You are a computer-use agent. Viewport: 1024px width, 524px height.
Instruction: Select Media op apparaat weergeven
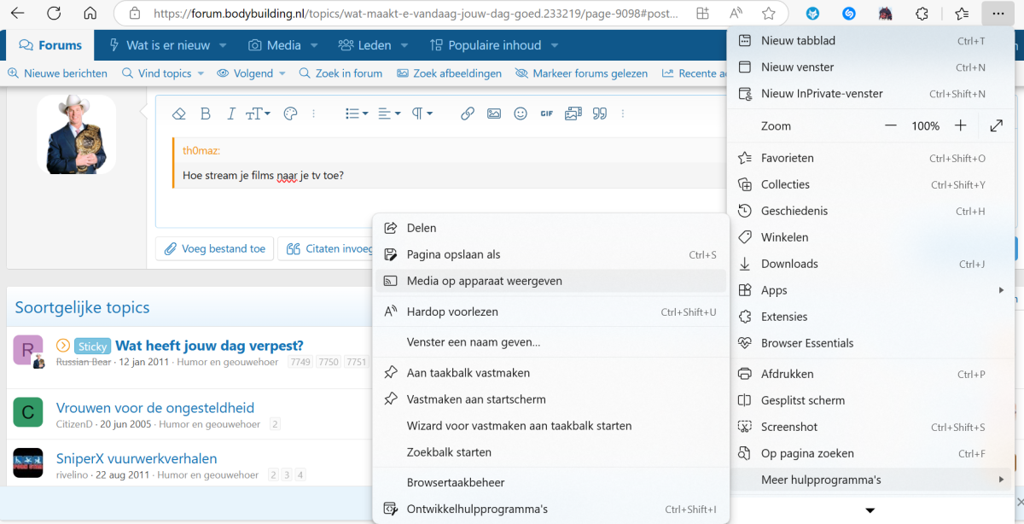484,281
